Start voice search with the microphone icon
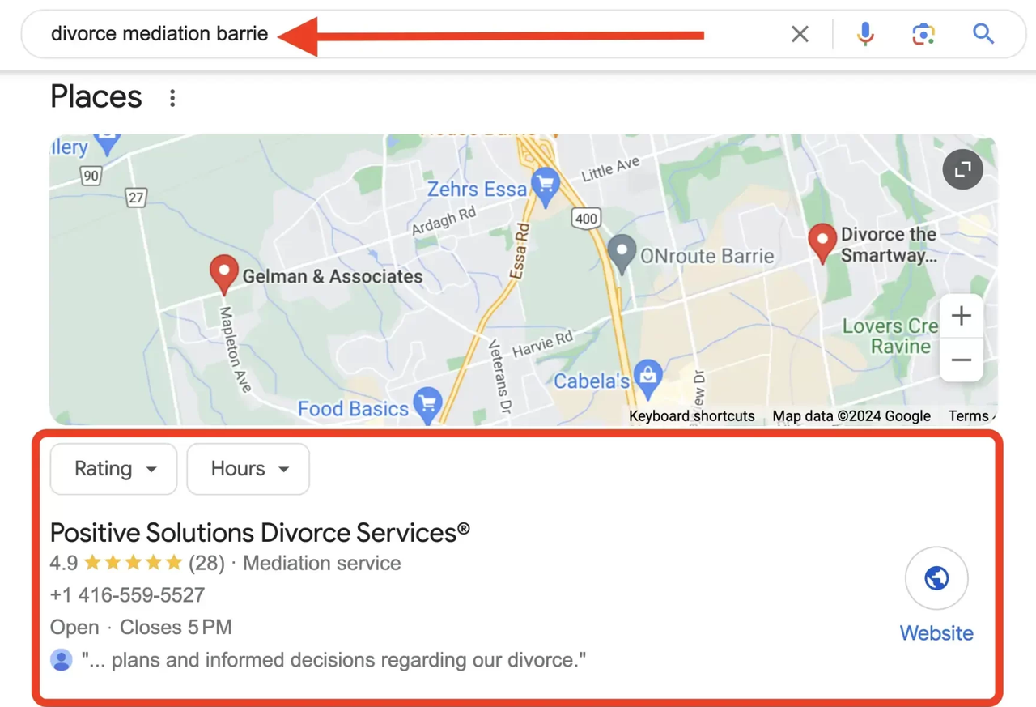The image size is (1036, 707). [865, 34]
